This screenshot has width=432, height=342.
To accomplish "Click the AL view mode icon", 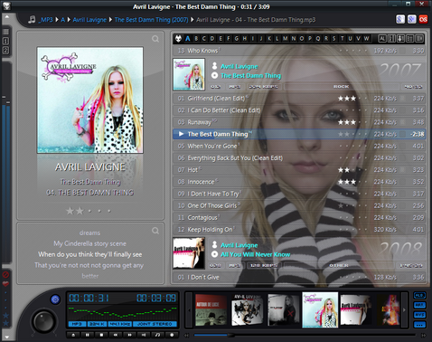I will pos(382,38).
